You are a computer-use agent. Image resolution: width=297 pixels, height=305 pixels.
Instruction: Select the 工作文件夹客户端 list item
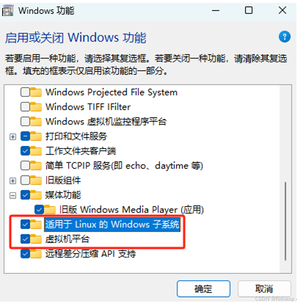pos(81,151)
